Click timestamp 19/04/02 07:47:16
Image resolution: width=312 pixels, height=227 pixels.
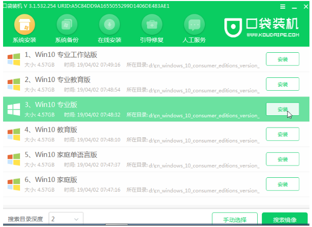coord(99,190)
